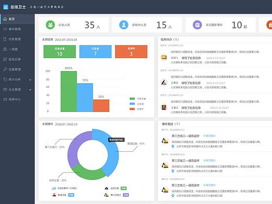Open the first 第三方施工—道路返修 event title
272x204 pixels.
click(x=186, y=136)
